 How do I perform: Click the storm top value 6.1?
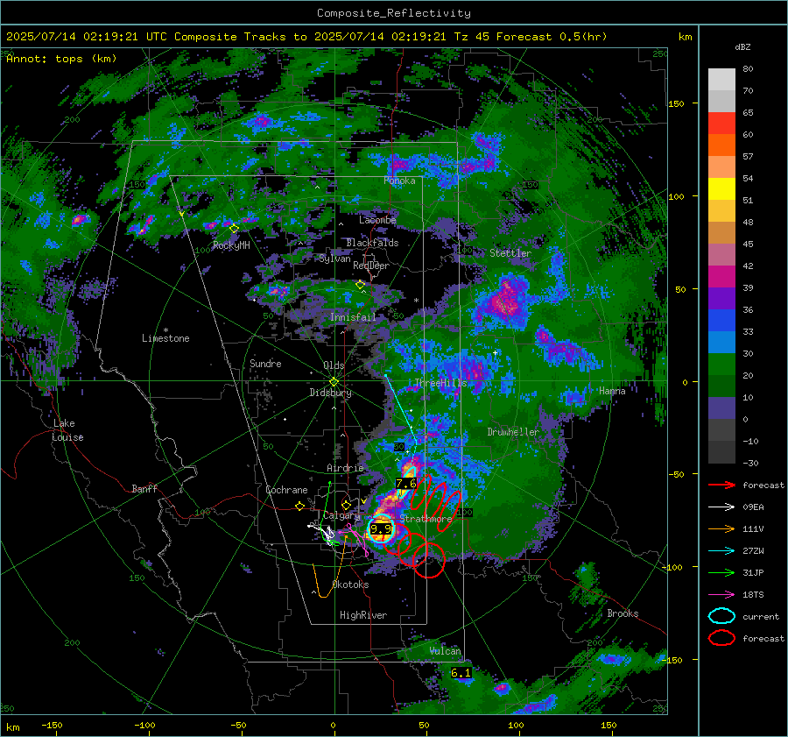[x=461, y=673]
